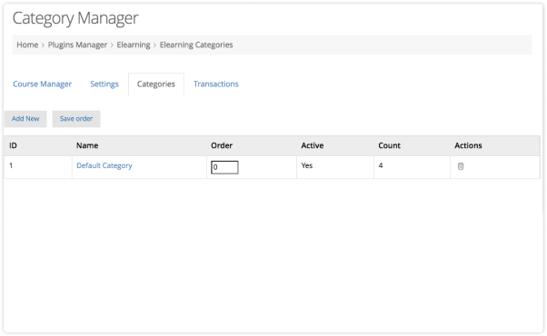Click the Elearning Categories breadcrumb text
547x336 pixels.
[x=196, y=45]
